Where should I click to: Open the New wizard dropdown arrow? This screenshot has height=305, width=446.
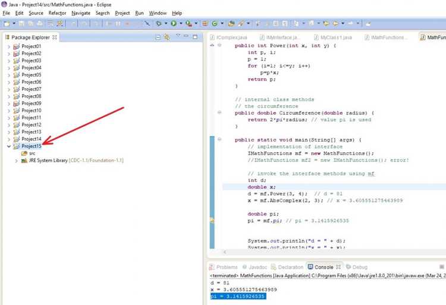pos(14,24)
